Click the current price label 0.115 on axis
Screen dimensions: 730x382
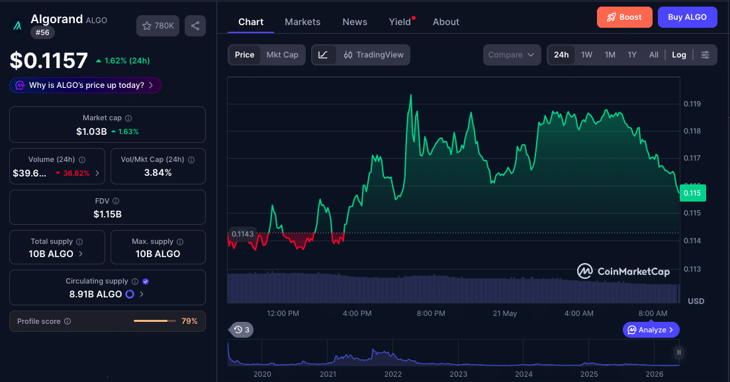(x=692, y=193)
